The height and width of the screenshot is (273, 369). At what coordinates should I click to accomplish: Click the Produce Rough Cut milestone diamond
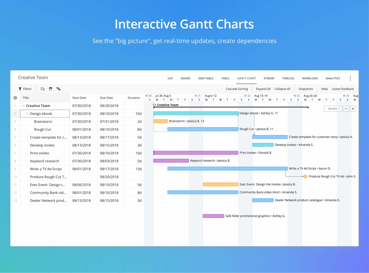[x=305, y=176]
